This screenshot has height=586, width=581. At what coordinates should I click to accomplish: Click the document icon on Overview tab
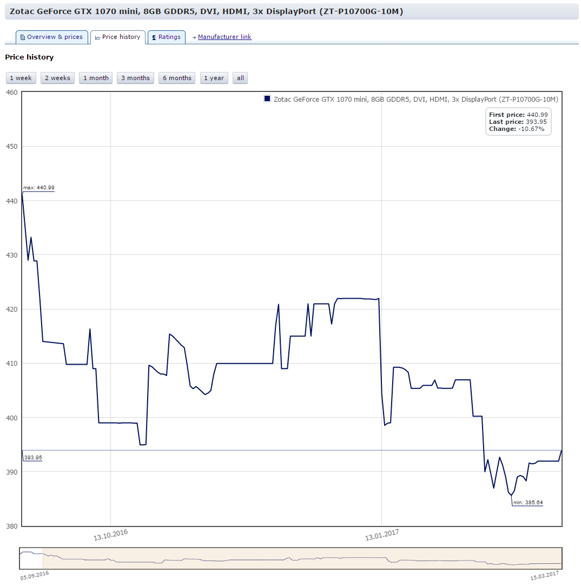(x=22, y=37)
